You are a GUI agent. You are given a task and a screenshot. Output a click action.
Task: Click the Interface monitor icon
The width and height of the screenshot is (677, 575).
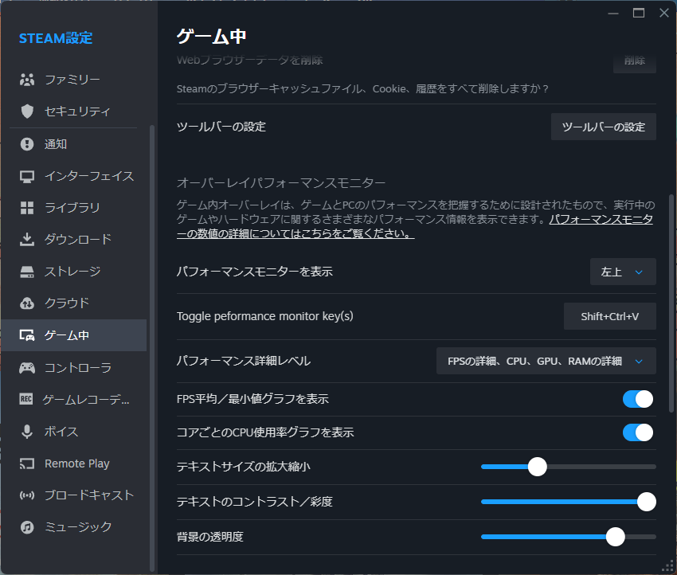pyautogui.click(x=27, y=176)
